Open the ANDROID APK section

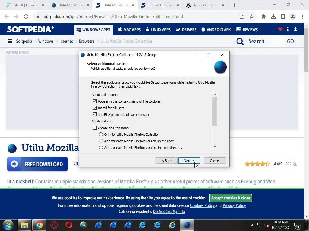point(216,30)
